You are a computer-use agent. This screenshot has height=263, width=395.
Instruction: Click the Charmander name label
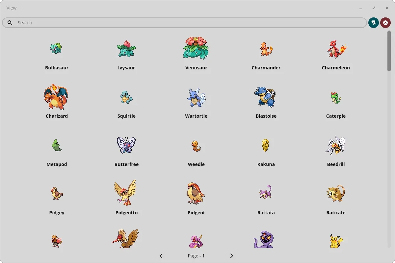[x=266, y=68]
